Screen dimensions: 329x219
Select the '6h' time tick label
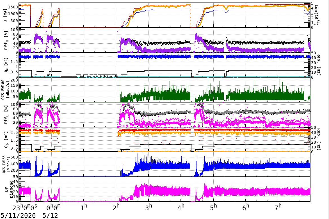[x=246, y=208]
